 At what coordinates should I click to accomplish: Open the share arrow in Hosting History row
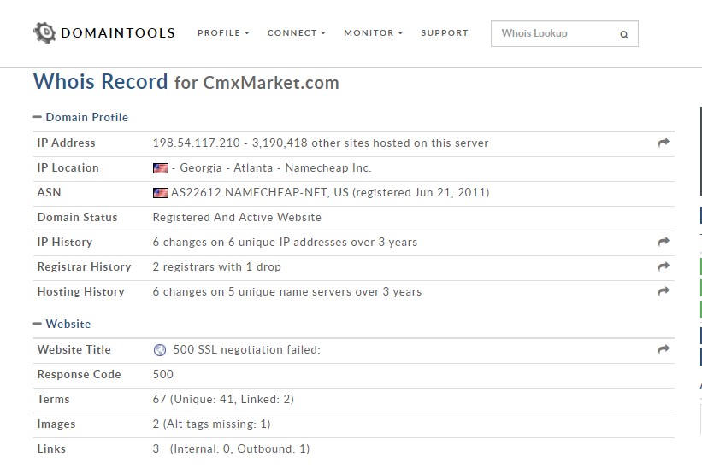(x=664, y=291)
